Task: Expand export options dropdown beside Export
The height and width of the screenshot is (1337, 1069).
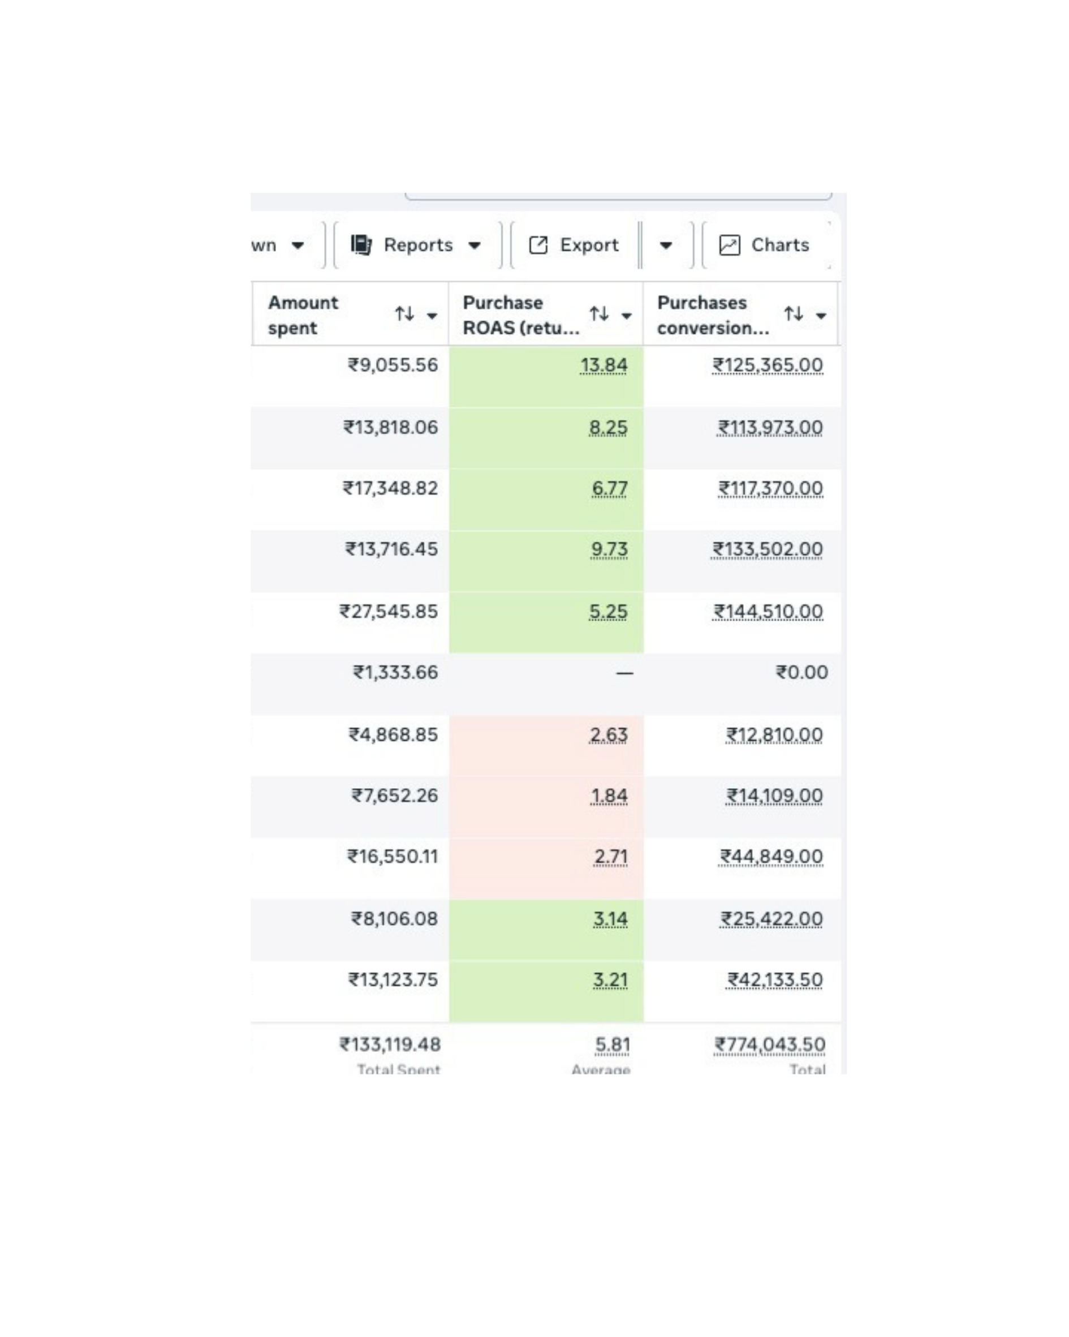Action: tap(666, 246)
